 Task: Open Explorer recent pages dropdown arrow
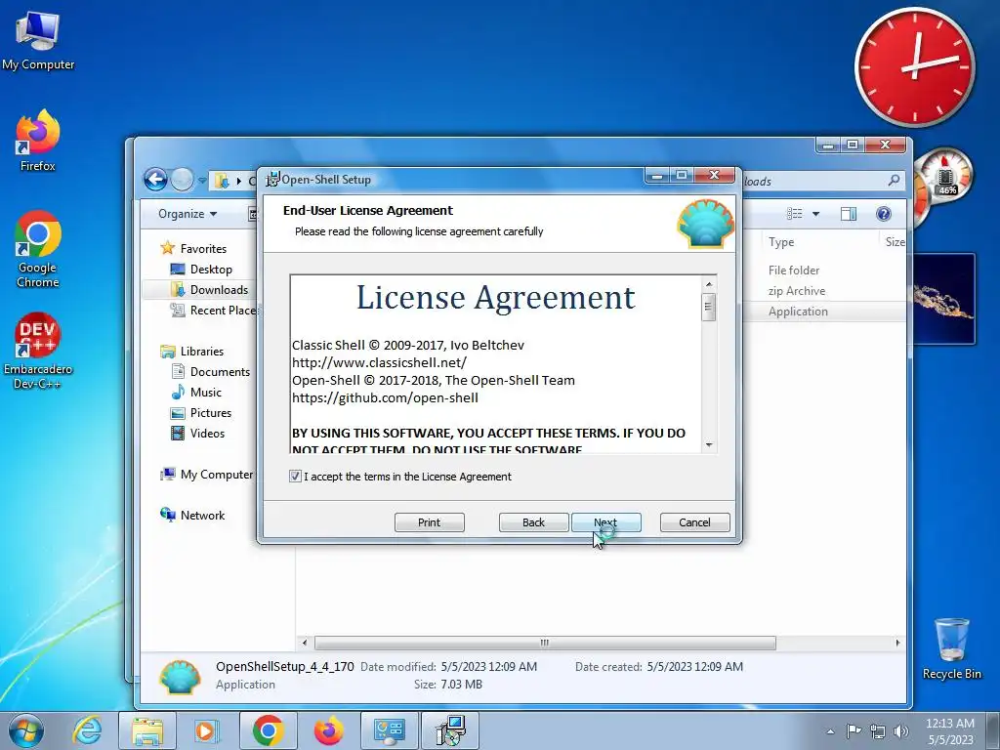tap(202, 181)
